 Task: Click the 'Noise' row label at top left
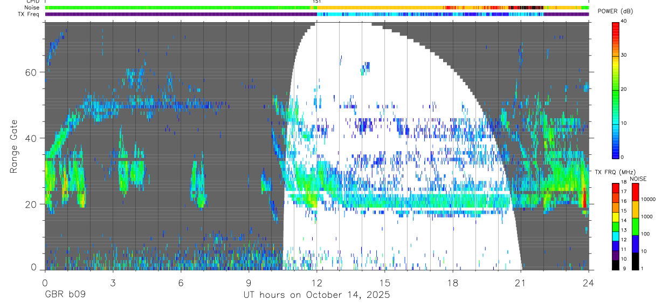pos(32,8)
